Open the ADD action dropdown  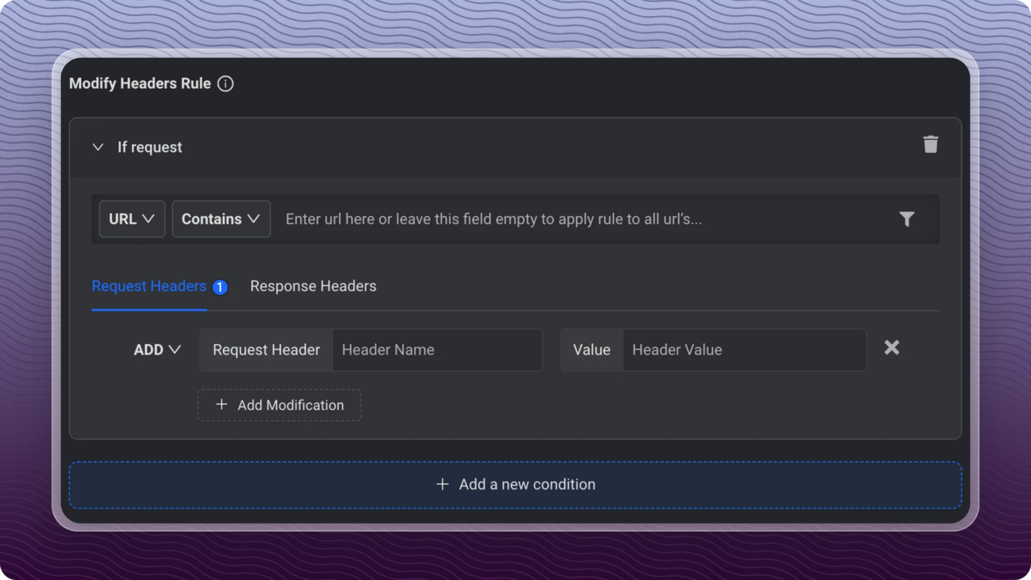157,349
